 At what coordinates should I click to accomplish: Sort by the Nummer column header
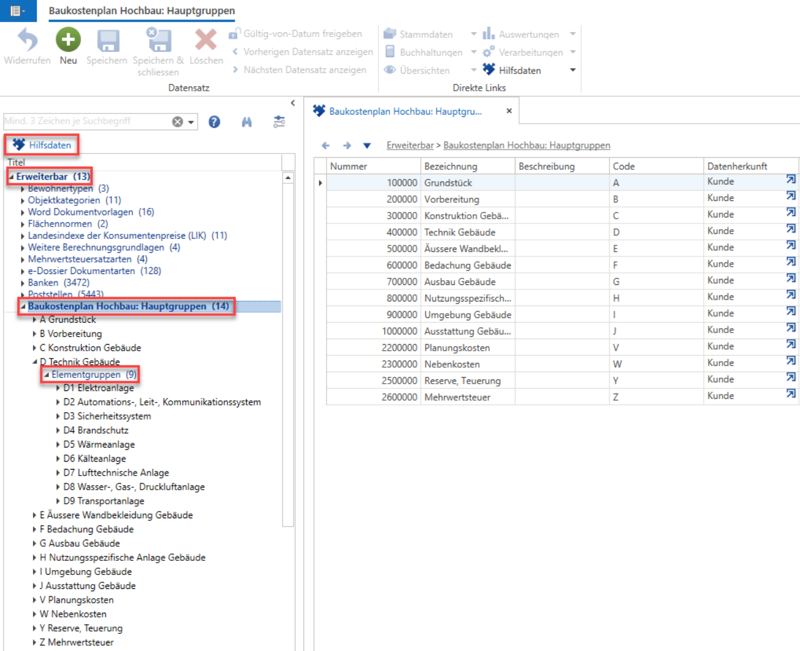click(373, 166)
